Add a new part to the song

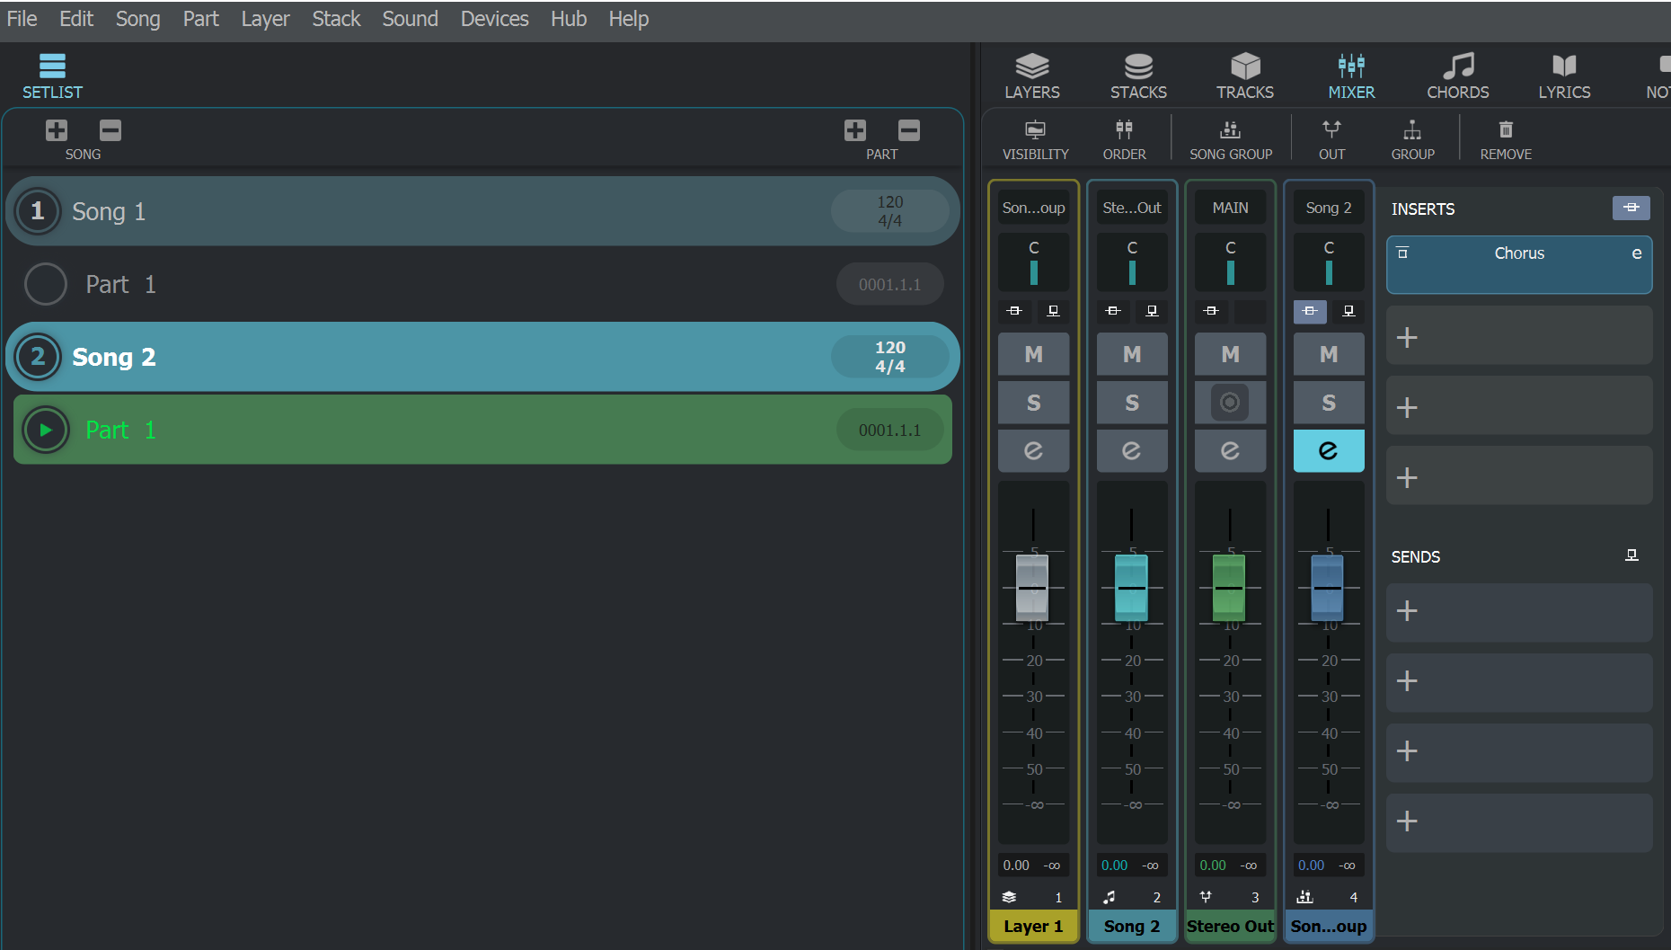tap(854, 129)
